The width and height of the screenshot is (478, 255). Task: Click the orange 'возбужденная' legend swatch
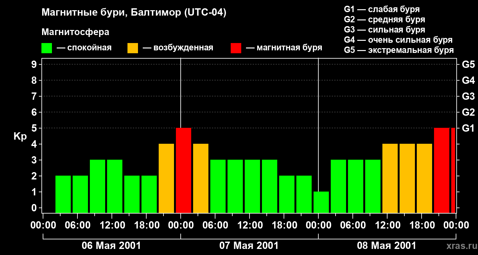tap(133, 48)
